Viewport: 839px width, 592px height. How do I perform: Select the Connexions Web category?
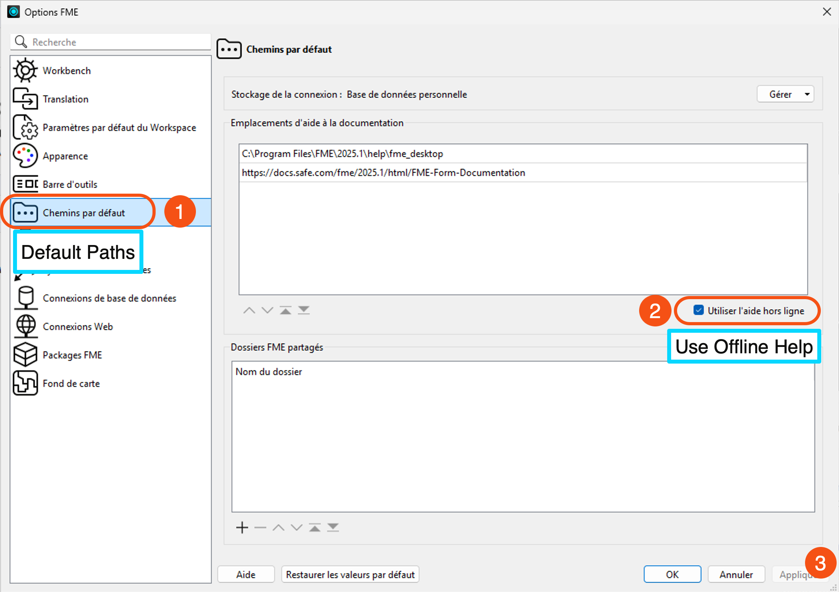(111, 326)
